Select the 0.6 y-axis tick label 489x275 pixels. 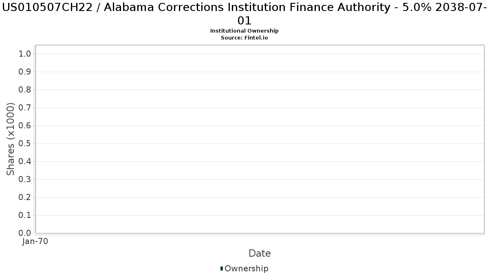coord(25,126)
